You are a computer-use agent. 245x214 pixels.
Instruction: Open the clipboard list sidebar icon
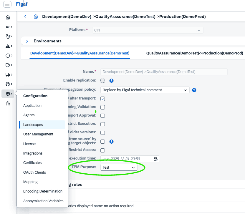pyautogui.click(x=8, y=103)
